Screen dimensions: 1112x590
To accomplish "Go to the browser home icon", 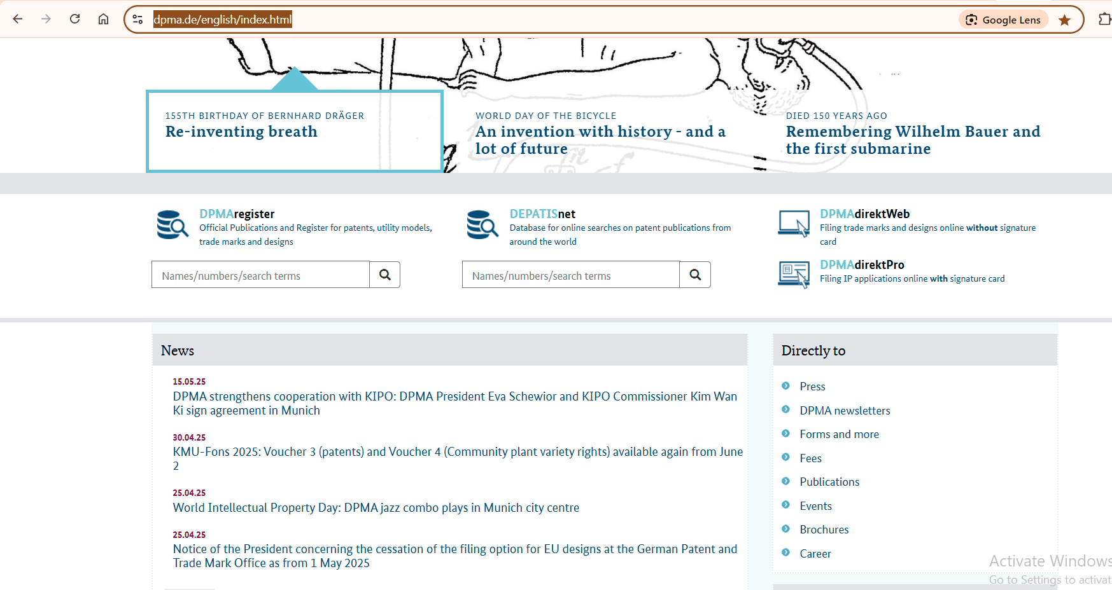I will pos(103,19).
